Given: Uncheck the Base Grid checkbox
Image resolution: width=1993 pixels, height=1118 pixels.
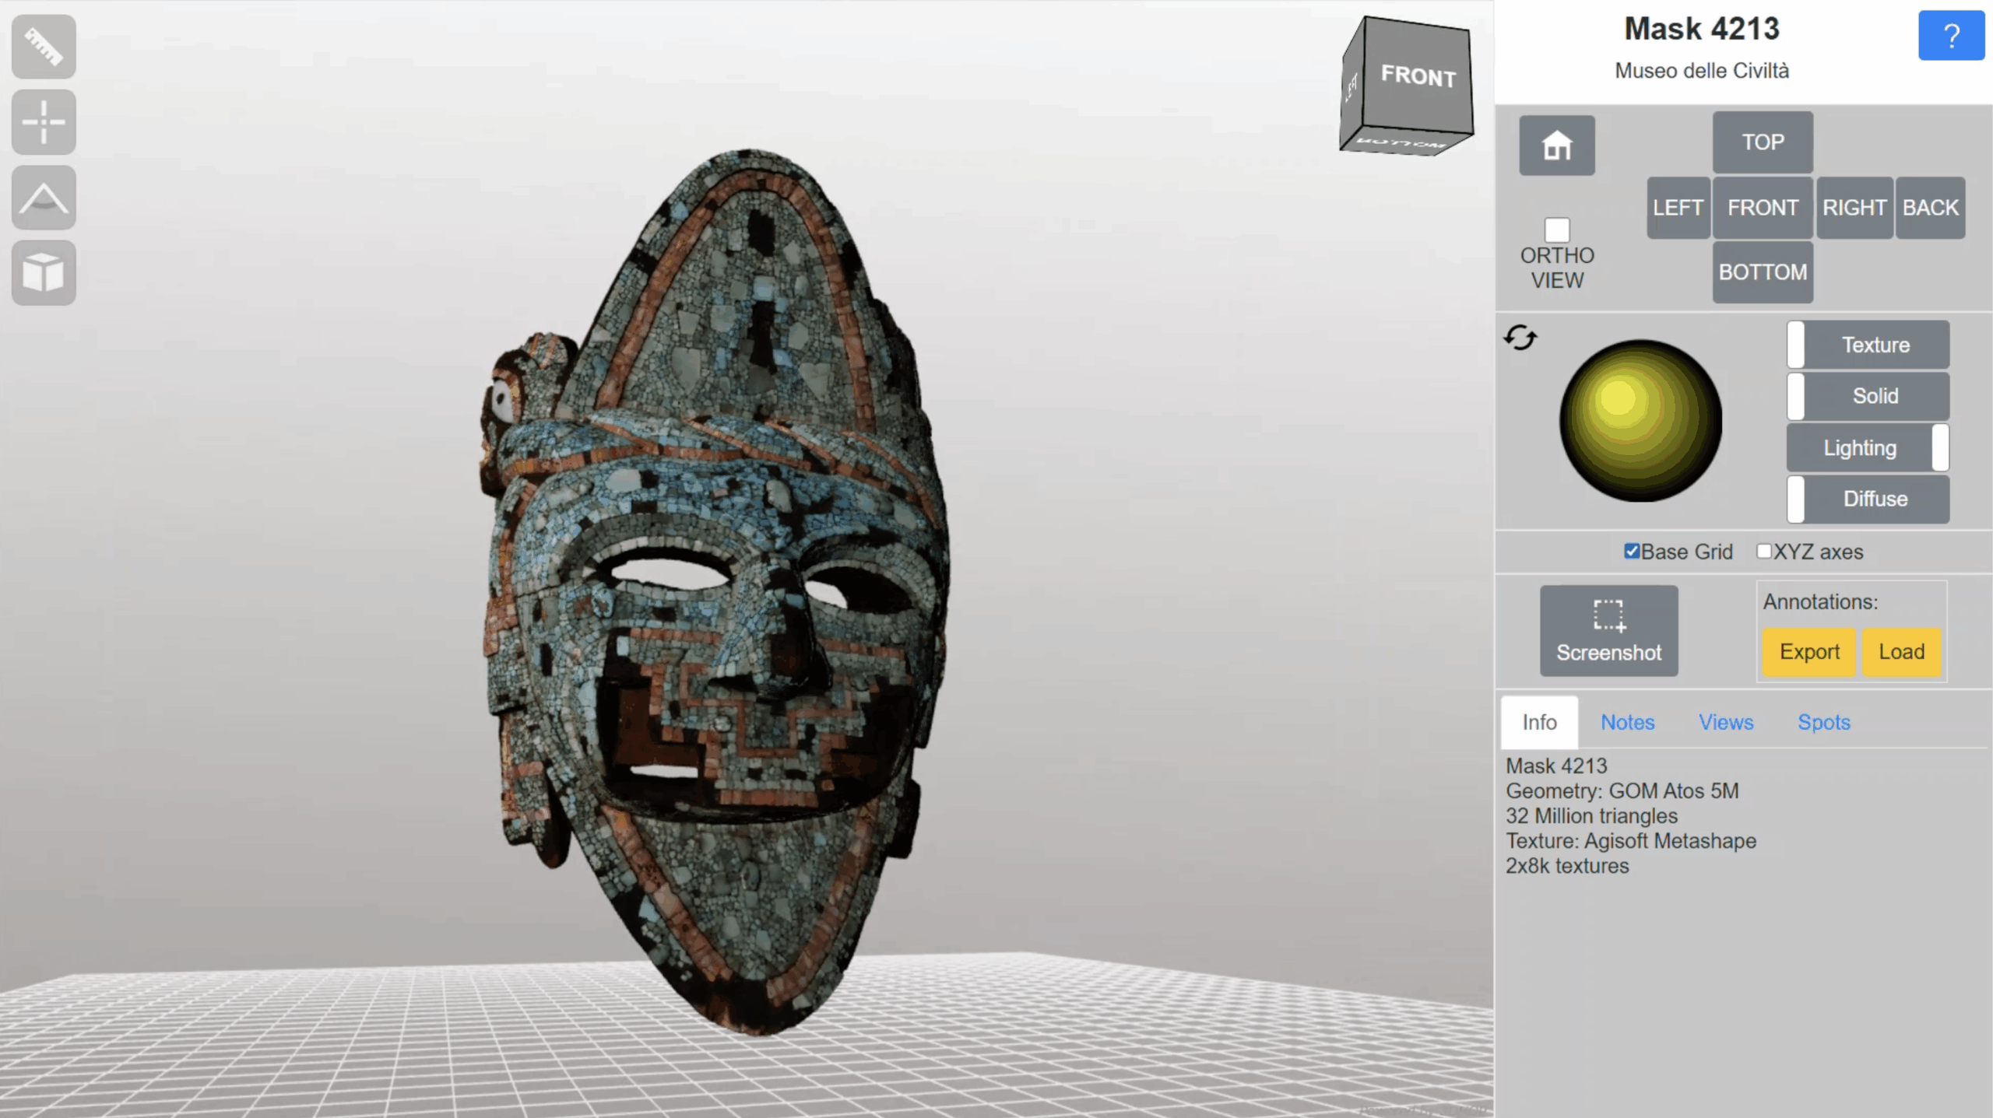Looking at the screenshot, I should pyautogui.click(x=1632, y=552).
